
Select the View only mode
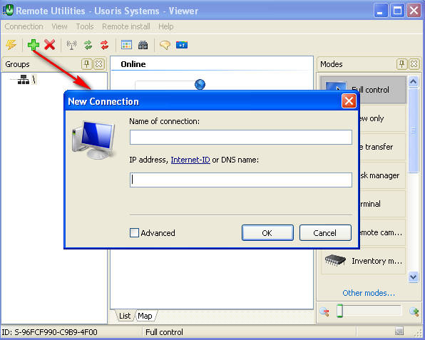click(382, 118)
